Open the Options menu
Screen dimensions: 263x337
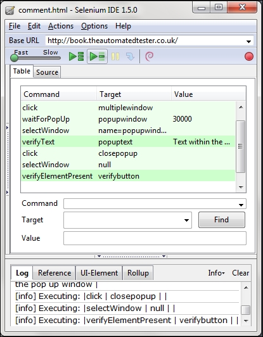[x=94, y=26]
